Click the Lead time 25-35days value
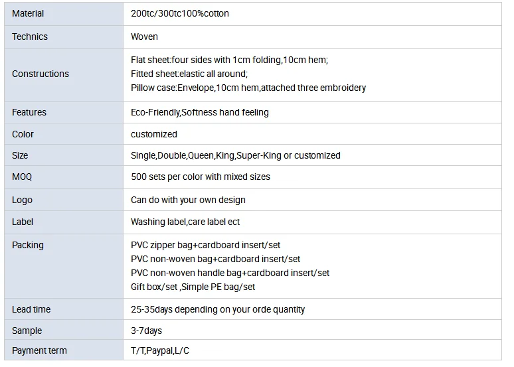This screenshot has width=514, height=367. [x=218, y=309]
